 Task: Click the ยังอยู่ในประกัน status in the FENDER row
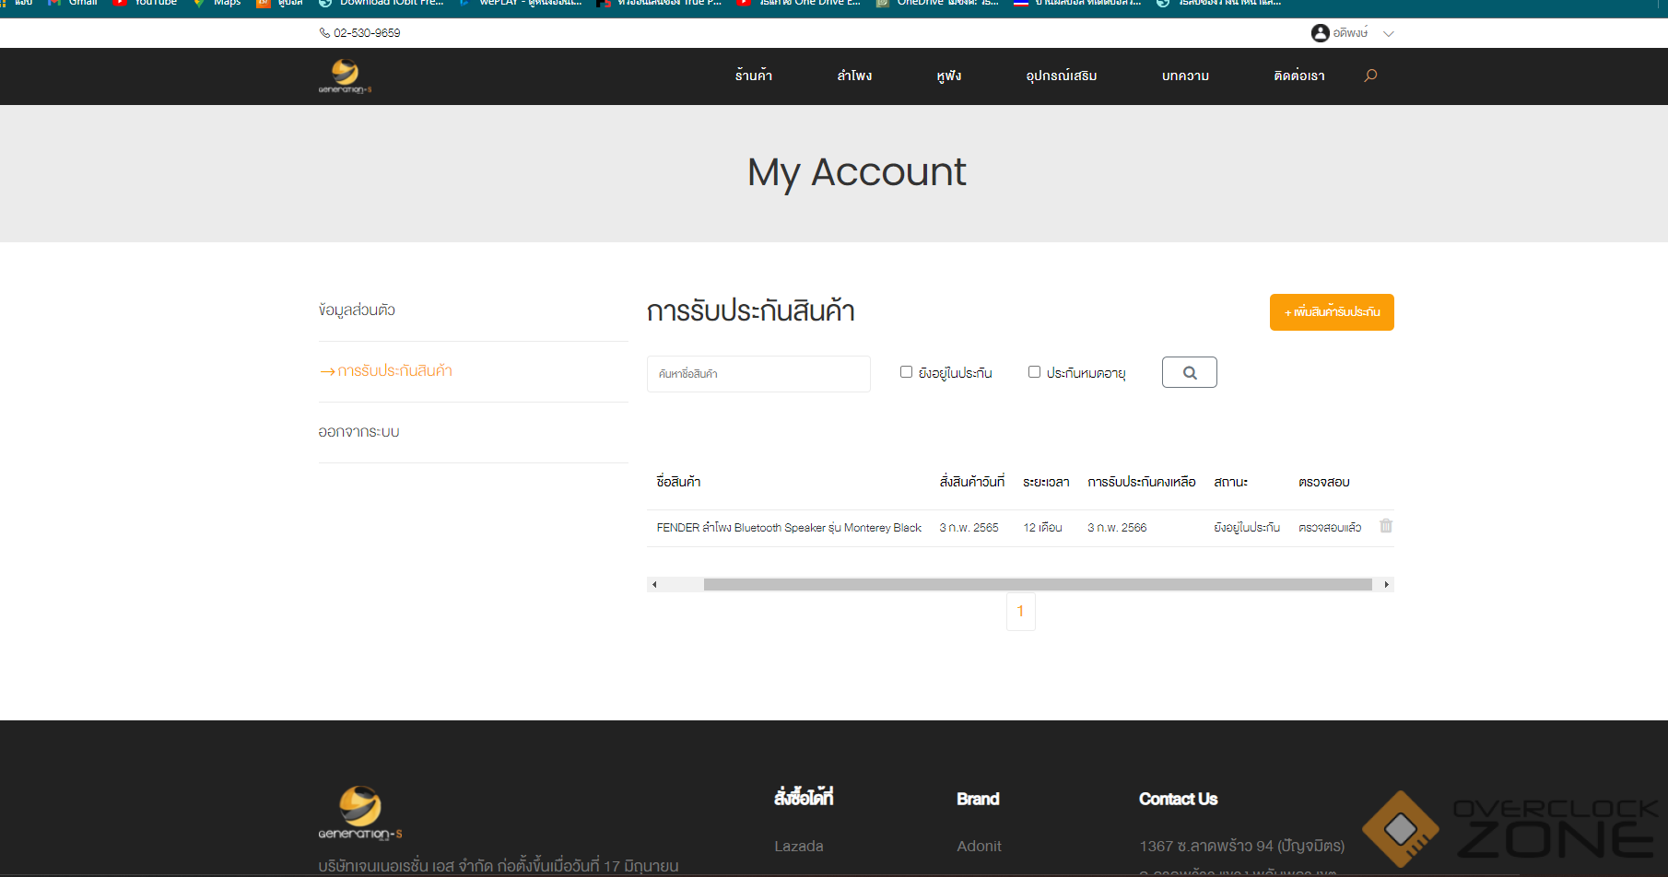[1247, 528]
